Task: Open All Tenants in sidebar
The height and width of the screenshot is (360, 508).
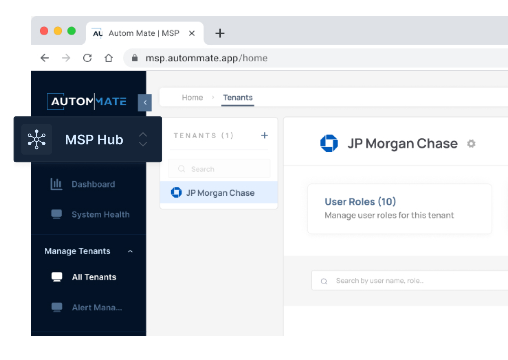Action: [x=94, y=277]
